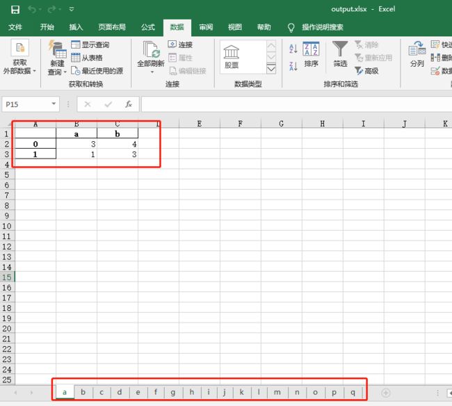Click the 全部刷新 icon

[151, 49]
